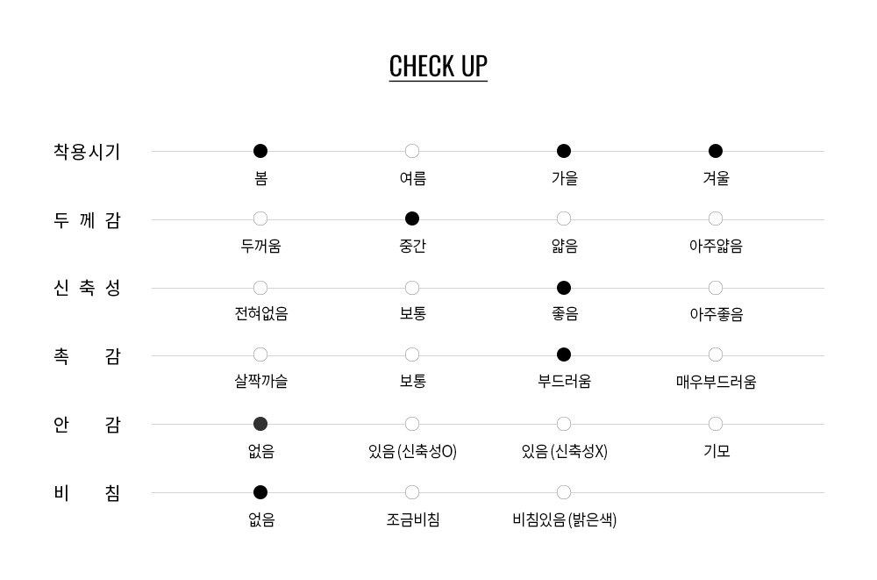
Task: Click the 중간 thickness text label
Action: click(x=412, y=246)
